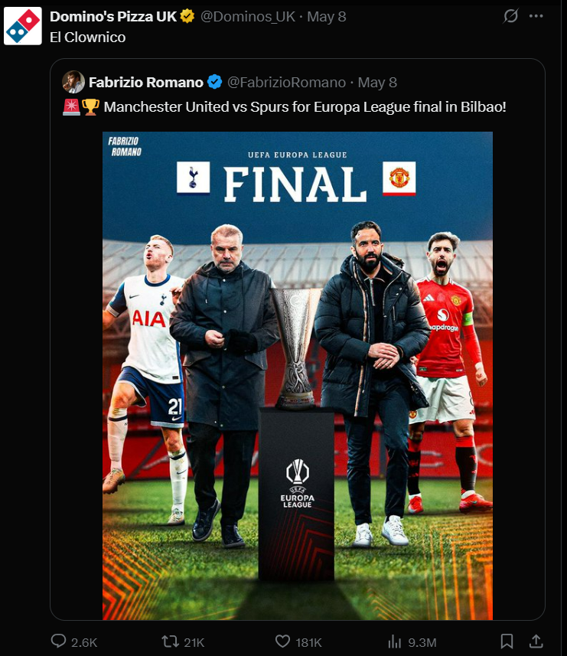
Task: Click Fabrizio Romano display name
Action: (x=146, y=83)
